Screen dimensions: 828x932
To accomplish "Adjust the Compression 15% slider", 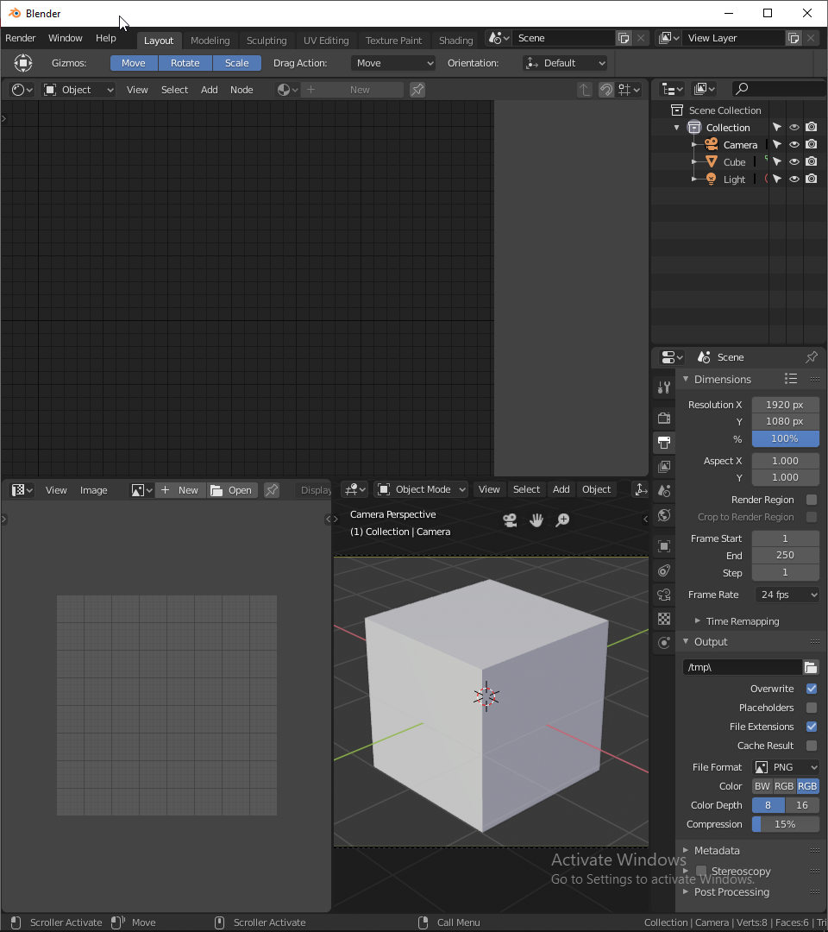I will tap(785, 824).
